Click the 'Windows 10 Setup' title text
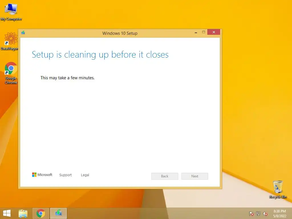This screenshot has width=292, height=219. 120,33
